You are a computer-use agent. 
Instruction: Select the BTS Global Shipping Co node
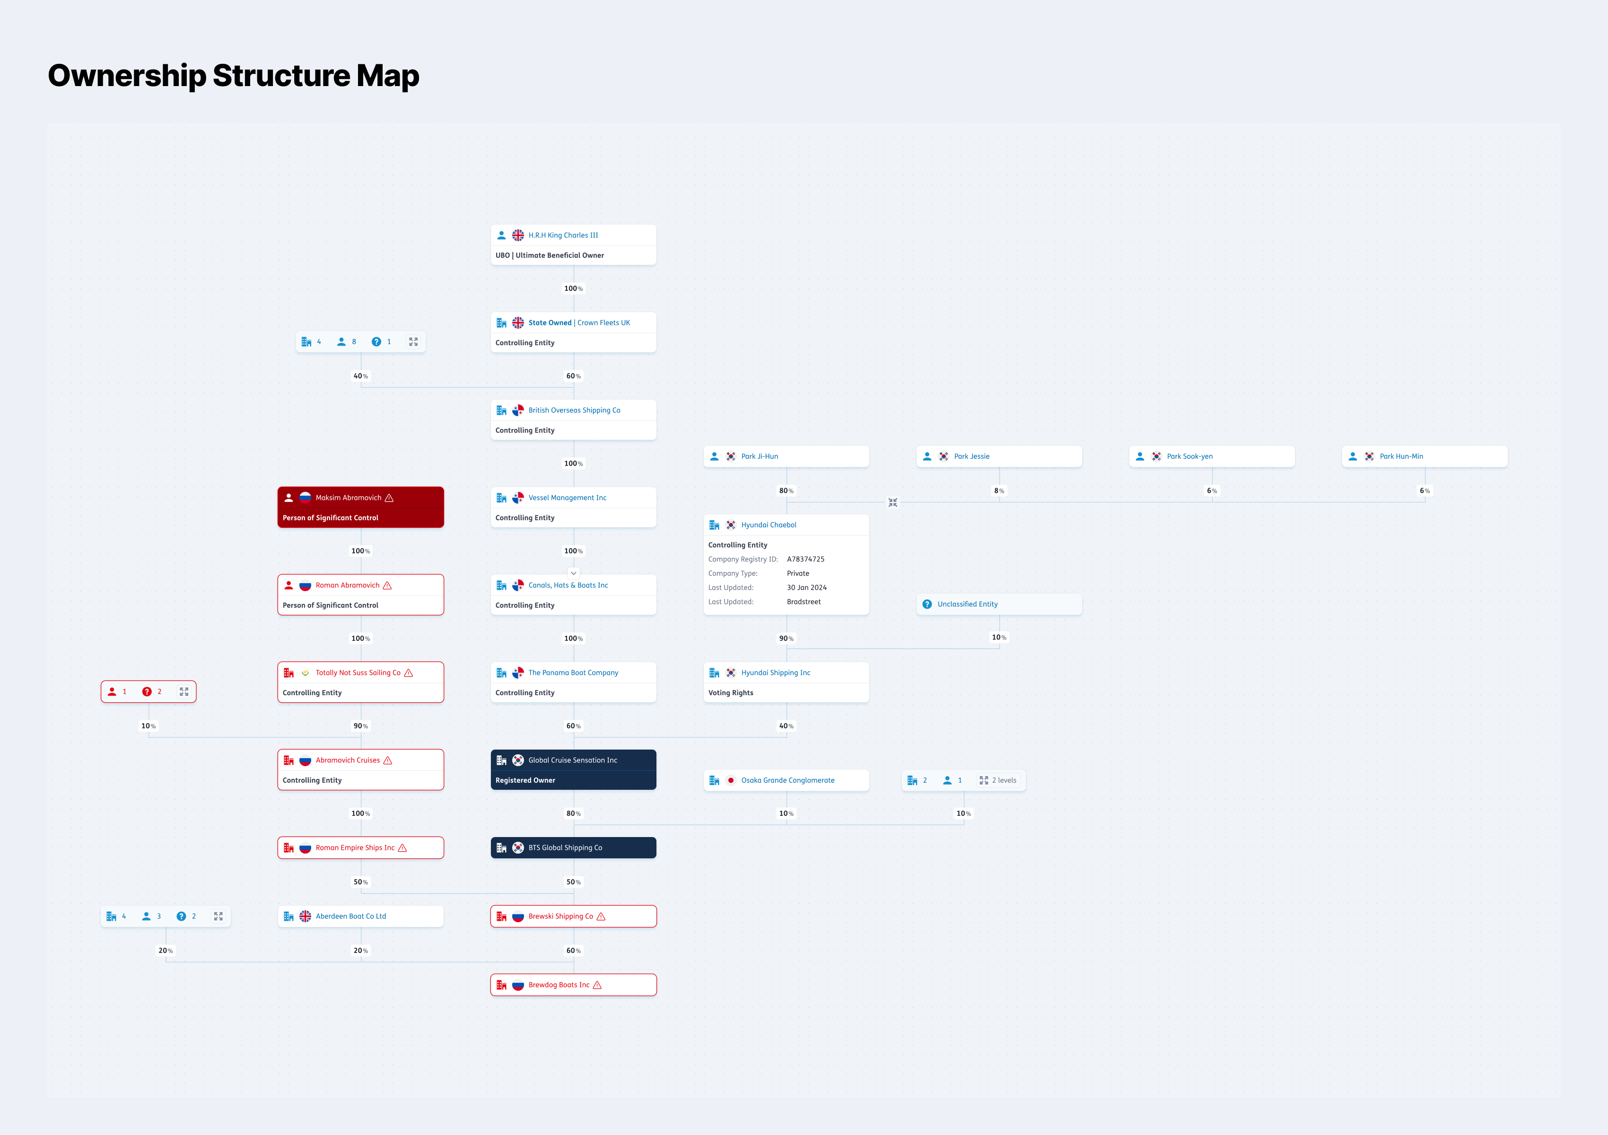(x=573, y=848)
